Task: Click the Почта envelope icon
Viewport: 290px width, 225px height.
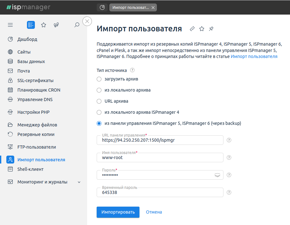Action: 10,71
